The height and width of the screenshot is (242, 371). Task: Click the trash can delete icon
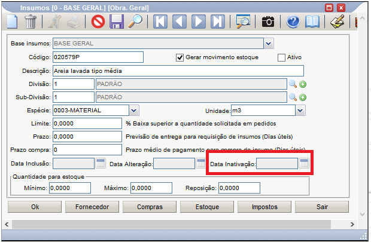(31, 22)
